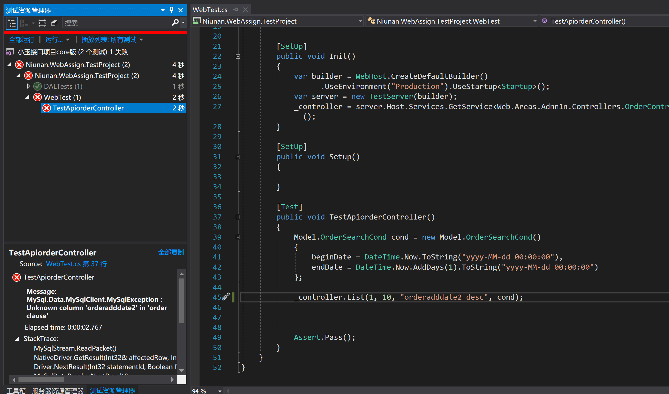
Task: Click the collapse all tests icon
Action: click(54, 23)
